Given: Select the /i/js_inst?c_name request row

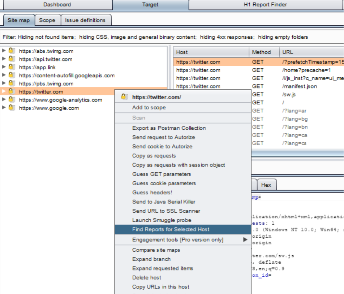Looking at the screenshot, I should pos(258,78).
